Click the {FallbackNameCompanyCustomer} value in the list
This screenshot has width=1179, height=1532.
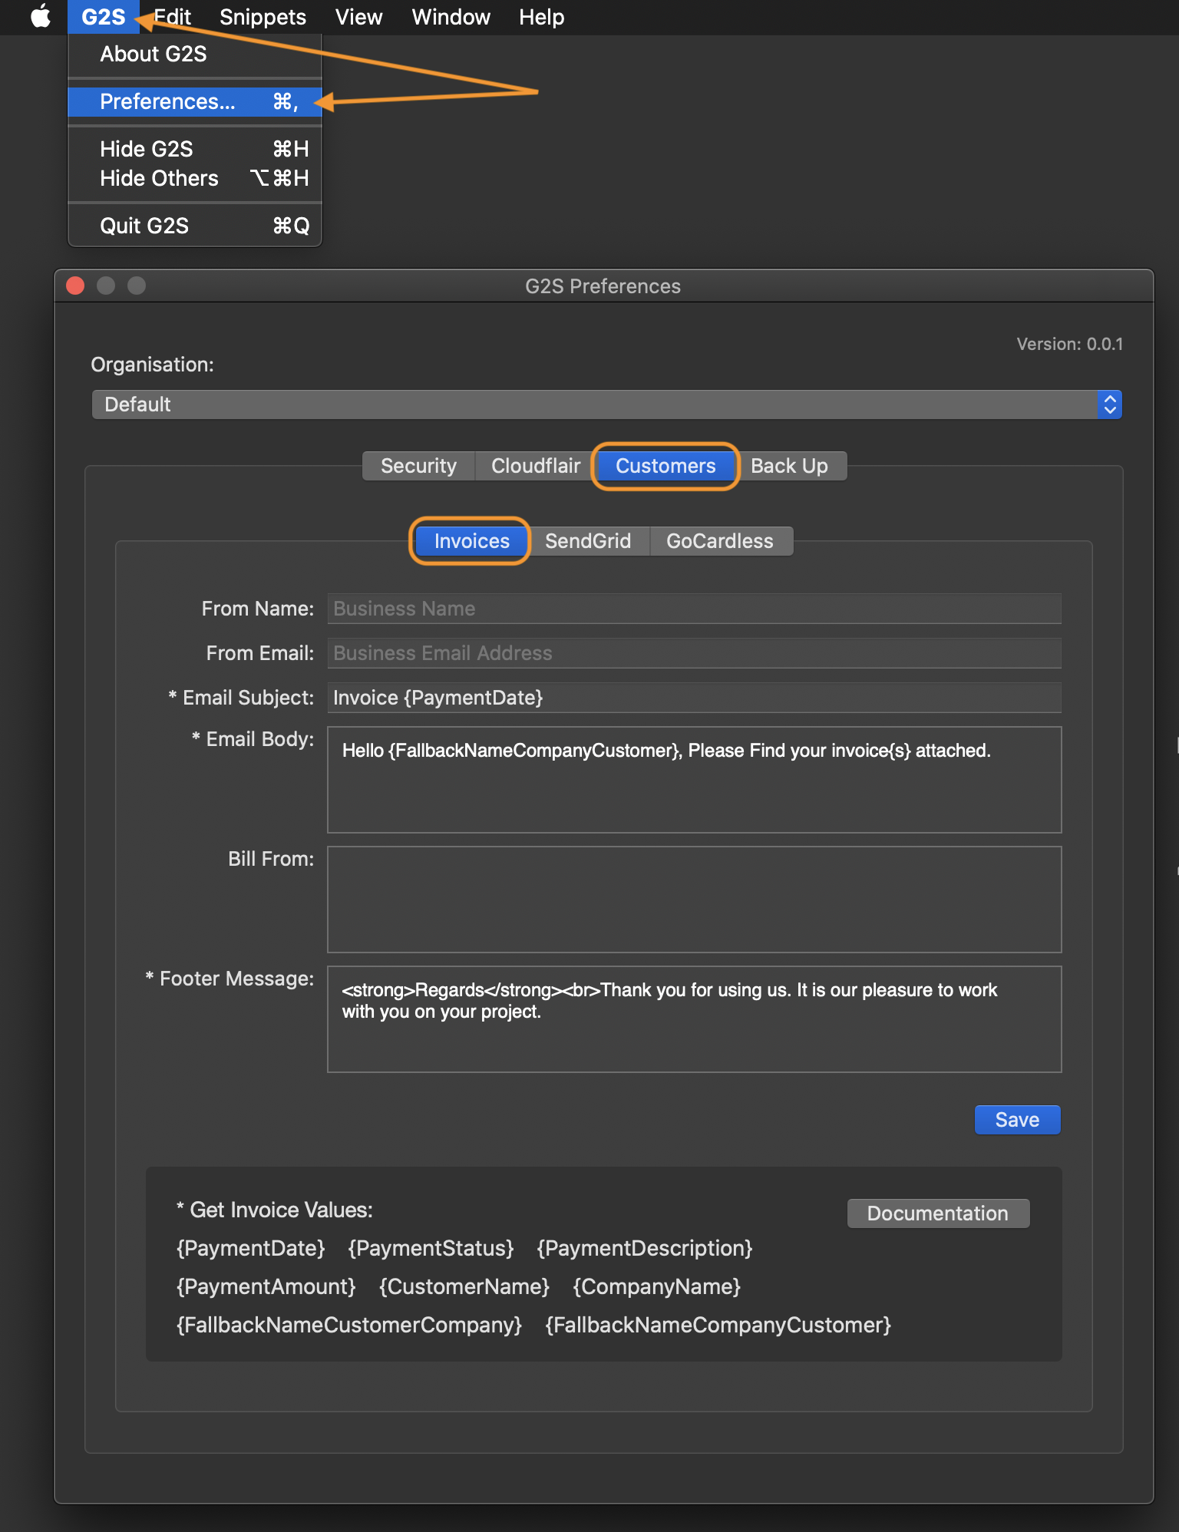718,1325
